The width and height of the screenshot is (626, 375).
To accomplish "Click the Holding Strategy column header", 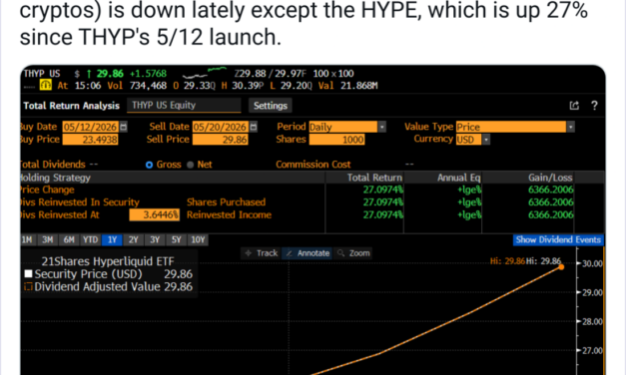I will click(x=56, y=178).
